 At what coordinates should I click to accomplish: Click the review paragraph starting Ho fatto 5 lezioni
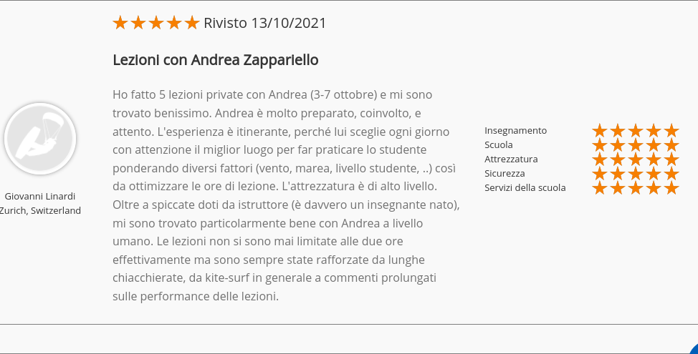tap(286, 195)
